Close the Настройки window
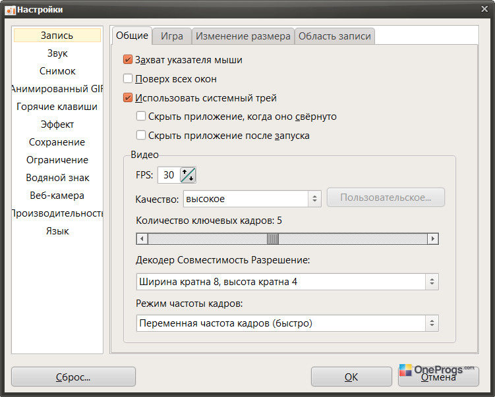The height and width of the screenshot is (397, 495). [x=484, y=9]
